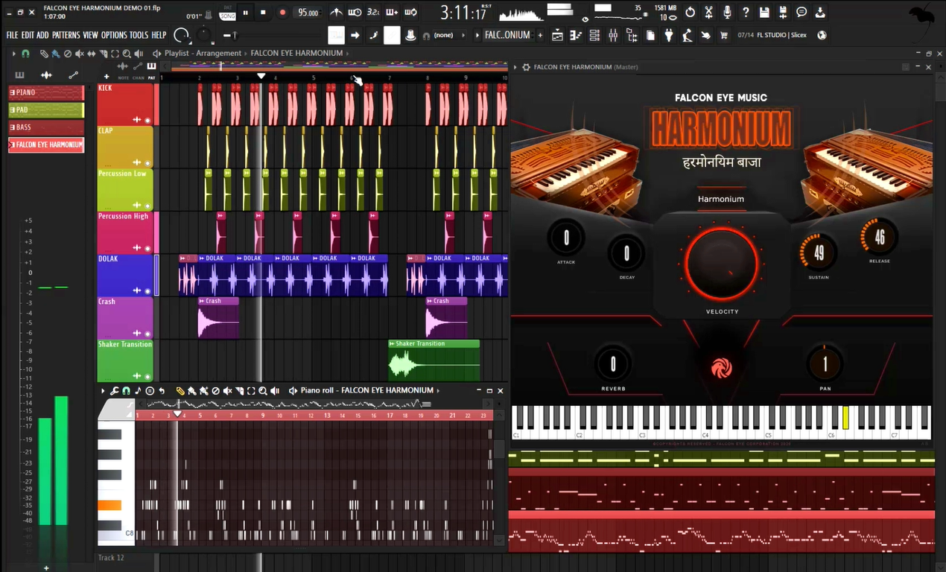This screenshot has height=572, width=946.
Task: Select the piano roll wrench tool menu
Action: tap(114, 390)
